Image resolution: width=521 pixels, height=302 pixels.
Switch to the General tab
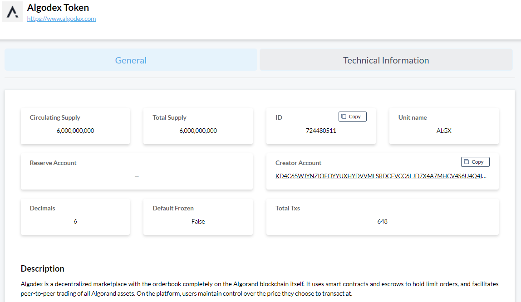(131, 60)
